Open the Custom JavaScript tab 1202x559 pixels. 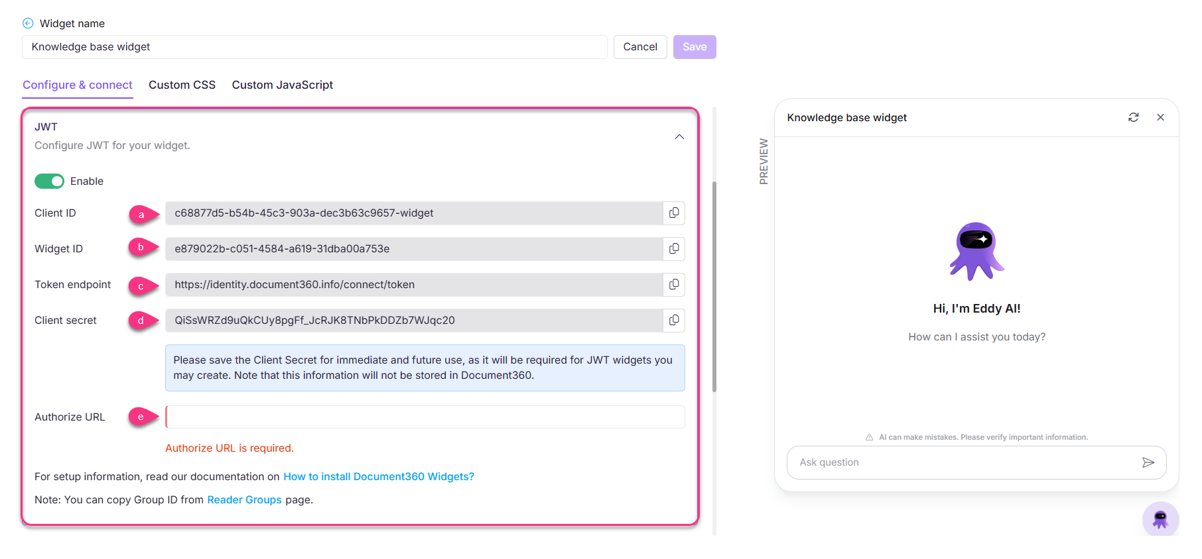click(x=283, y=85)
